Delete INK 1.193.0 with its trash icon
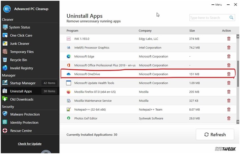 pyautogui.click(x=229, y=39)
